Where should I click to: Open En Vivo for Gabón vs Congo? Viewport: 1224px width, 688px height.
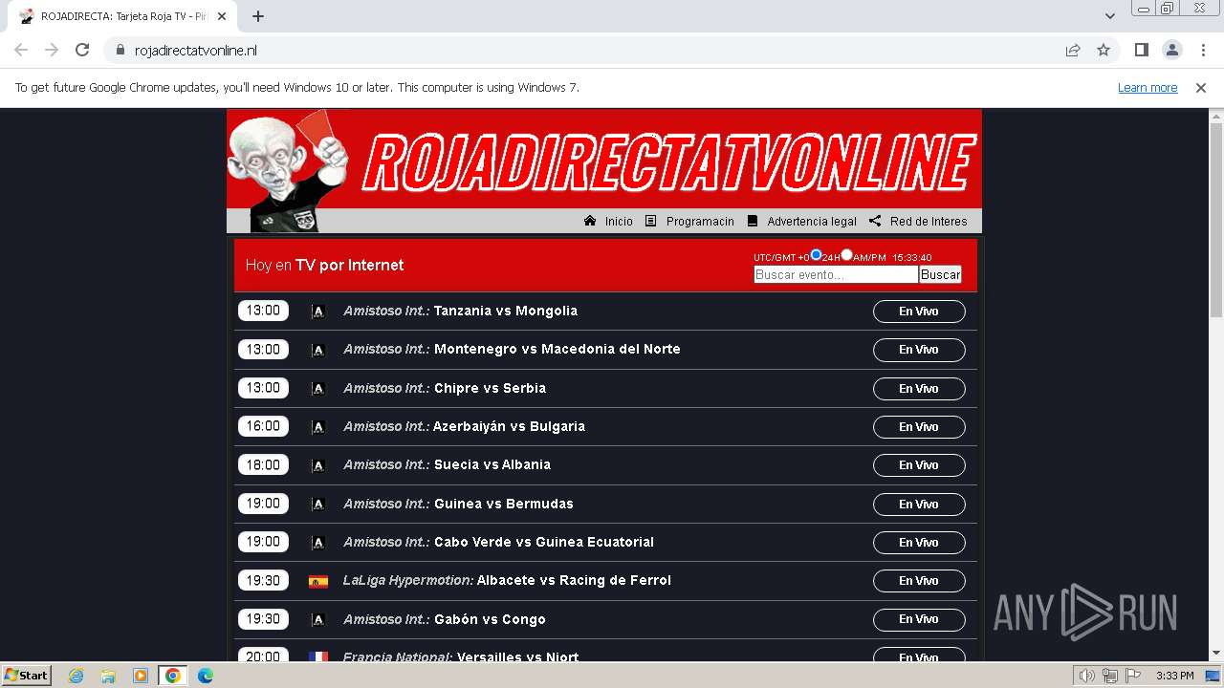pyautogui.click(x=919, y=619)
